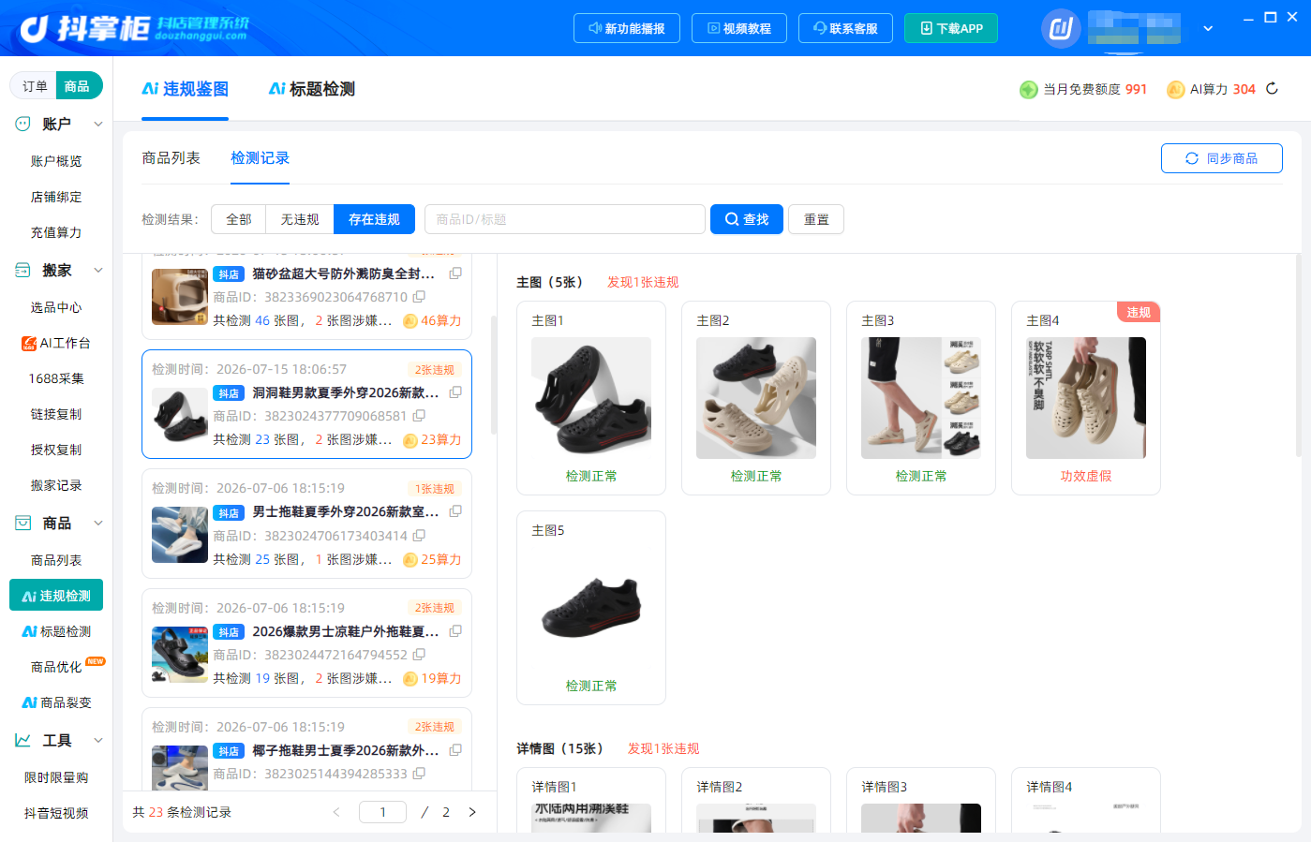Switch sidebar to 订单 mode

pyautogui.click(x=35, y=86)
